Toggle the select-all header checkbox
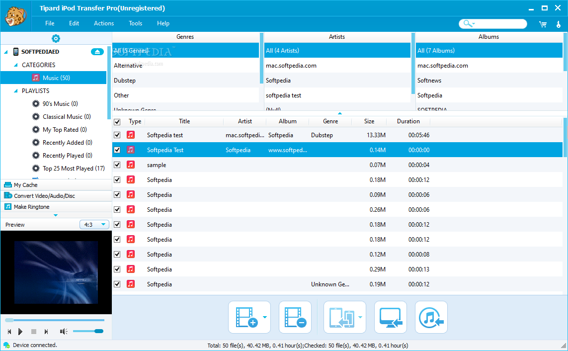Screen dimensions: 568x351 click(x=117, y=122)
